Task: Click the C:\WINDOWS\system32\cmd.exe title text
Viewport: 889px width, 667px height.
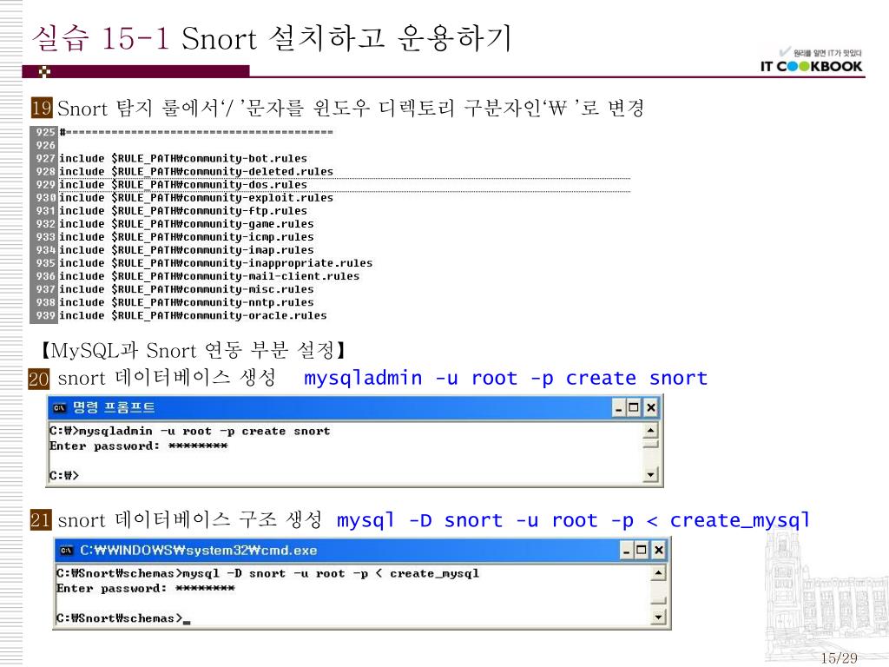Action: [x=199, y=550]
